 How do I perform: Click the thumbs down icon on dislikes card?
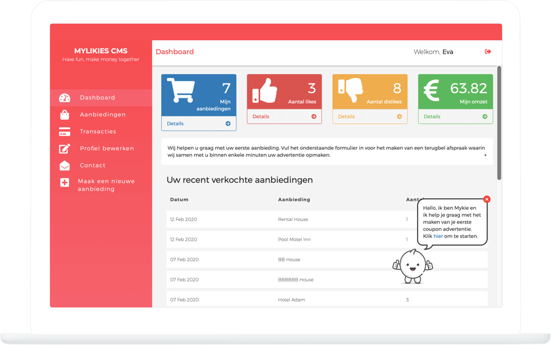tap(350, 90)
